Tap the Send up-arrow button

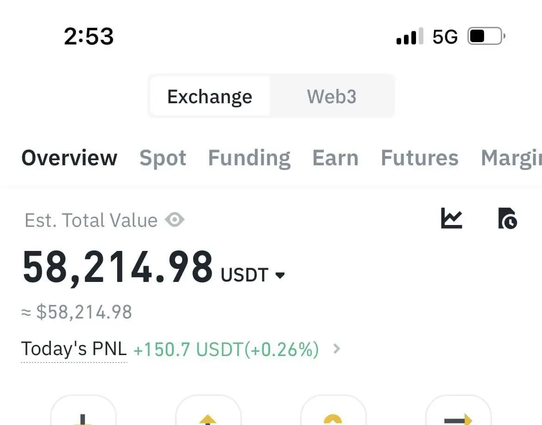coord(208,411)
